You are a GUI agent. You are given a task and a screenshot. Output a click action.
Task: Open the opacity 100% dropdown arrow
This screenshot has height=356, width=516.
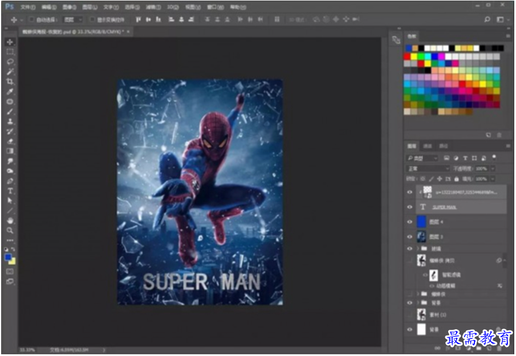493,168
